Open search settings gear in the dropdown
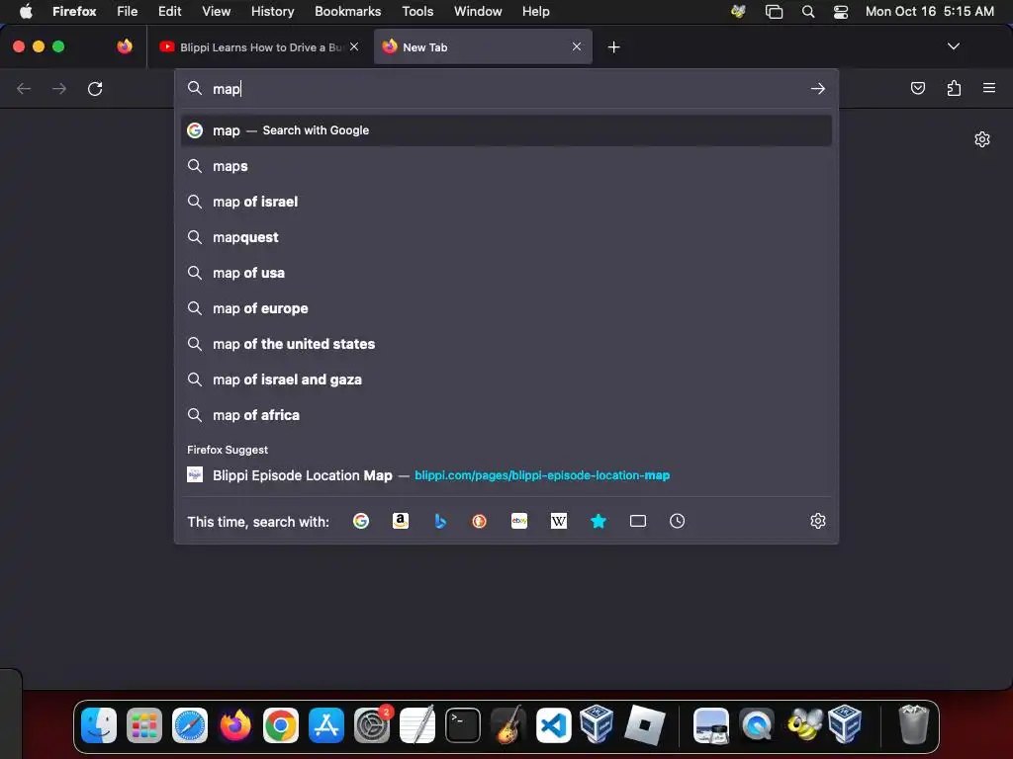This screenshot has height=759, width=1013. 818,521
